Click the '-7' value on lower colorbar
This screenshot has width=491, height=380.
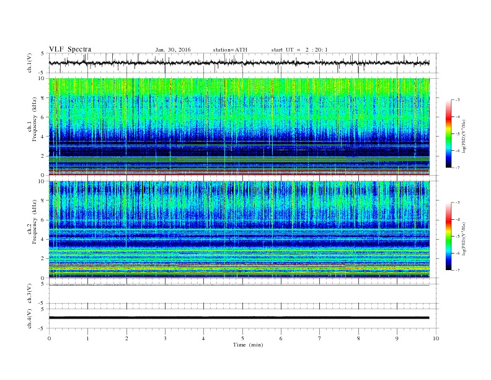click(458, 270)
